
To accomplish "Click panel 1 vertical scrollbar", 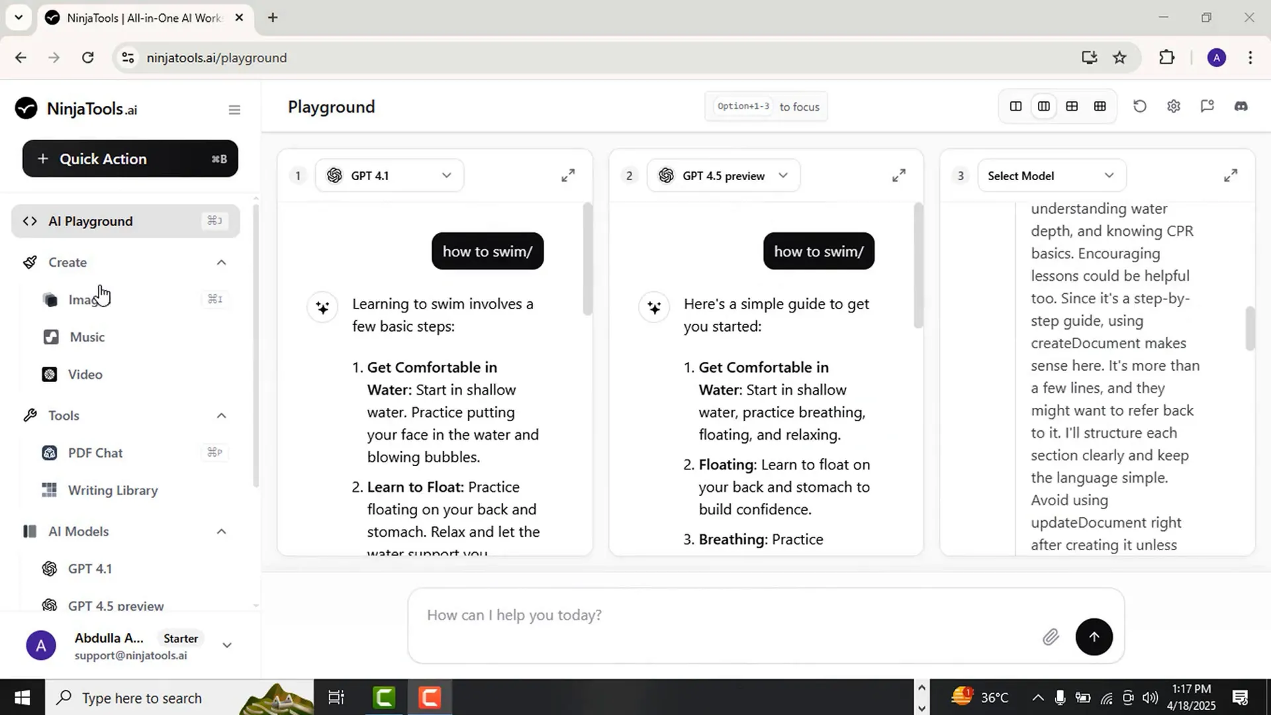I will click(587, 260).
